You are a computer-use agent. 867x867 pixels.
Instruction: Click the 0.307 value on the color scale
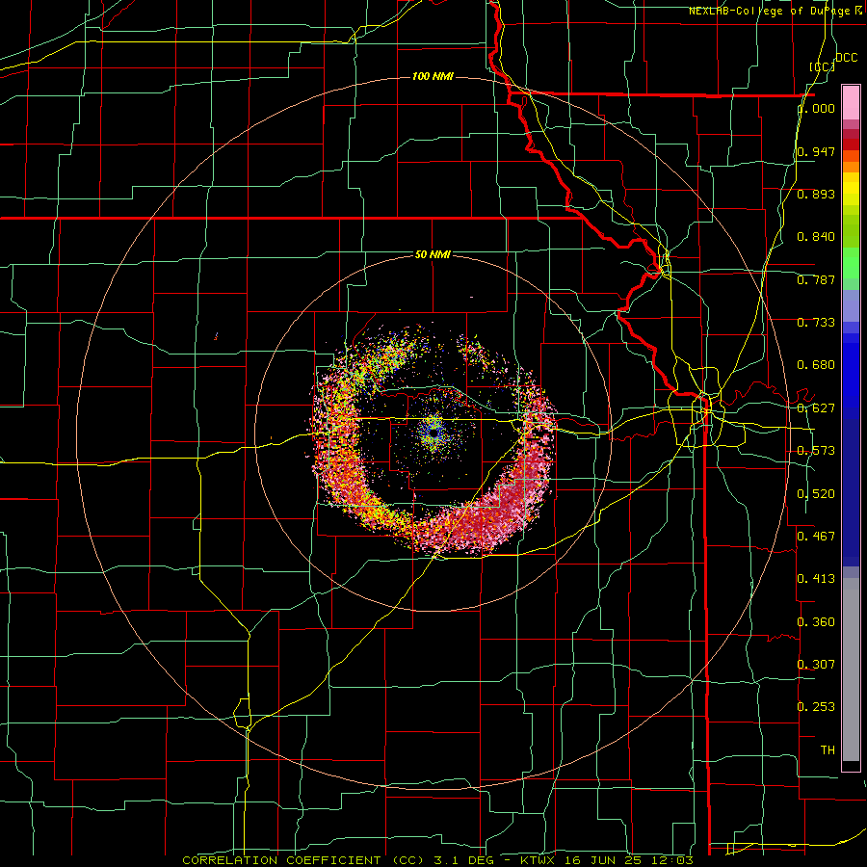[816, 664]
